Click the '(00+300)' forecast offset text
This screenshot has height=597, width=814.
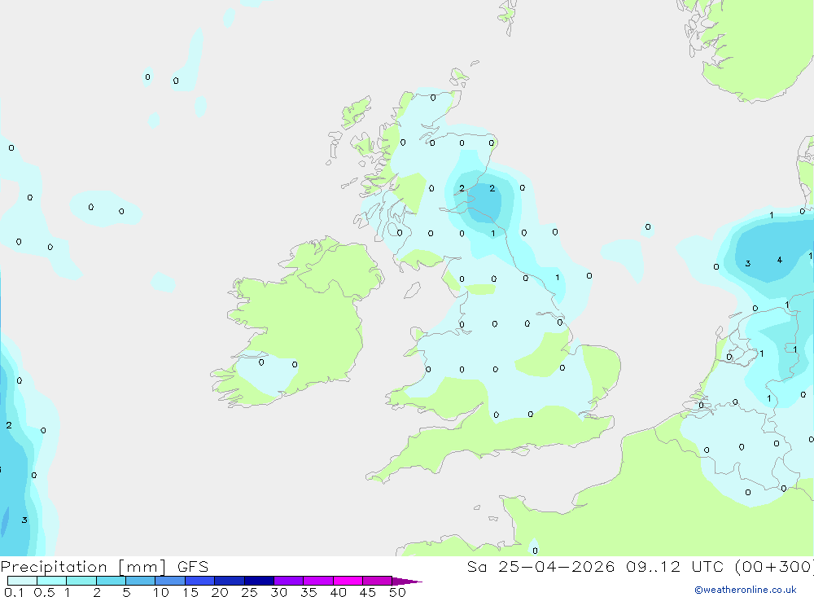click(x=774, y=566)
